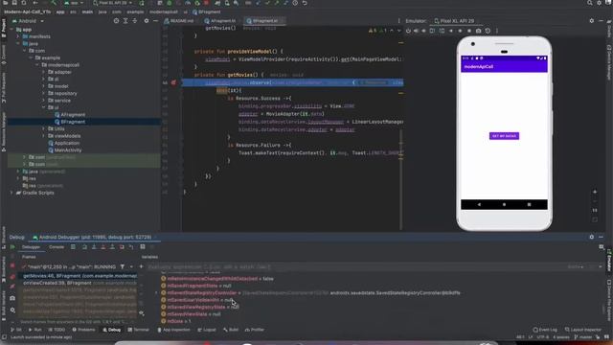Open the Event Log

pyautogui.click(x=545, y=330)
